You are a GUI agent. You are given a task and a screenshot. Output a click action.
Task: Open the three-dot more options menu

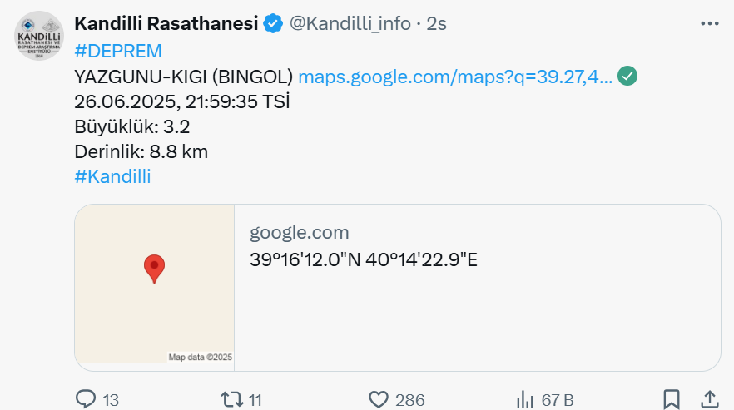[710, 23]
